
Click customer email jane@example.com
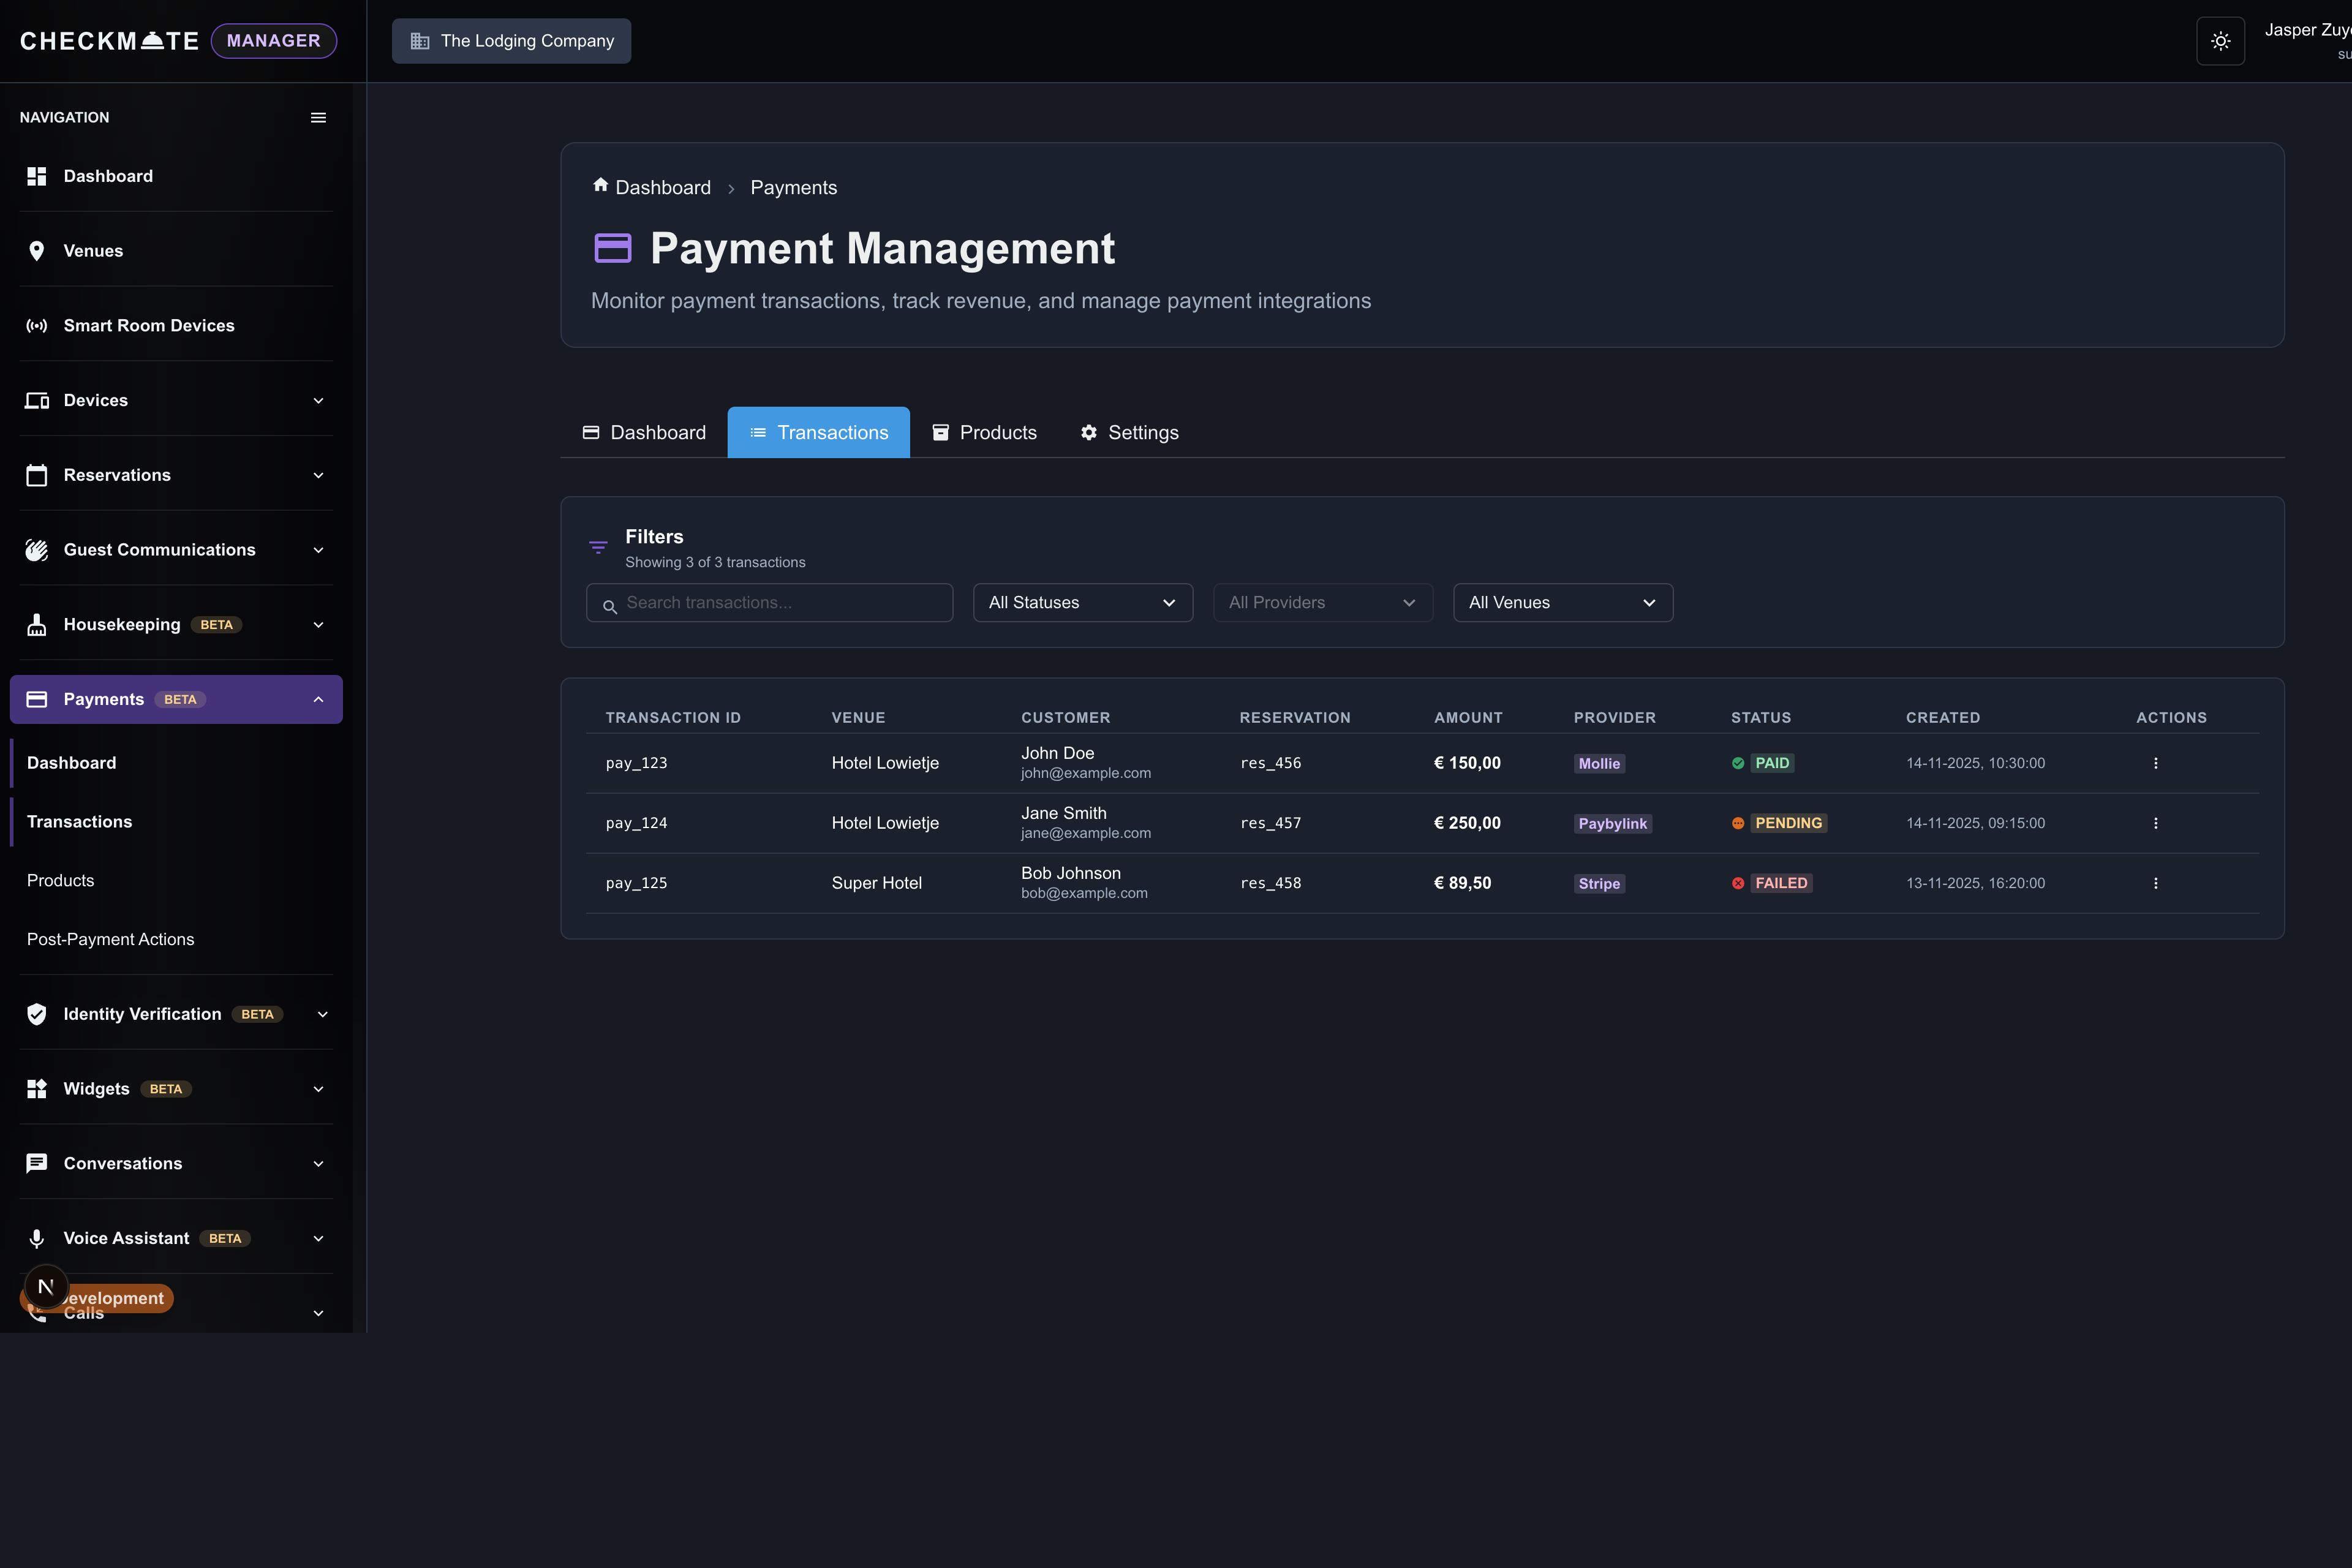1085,833
